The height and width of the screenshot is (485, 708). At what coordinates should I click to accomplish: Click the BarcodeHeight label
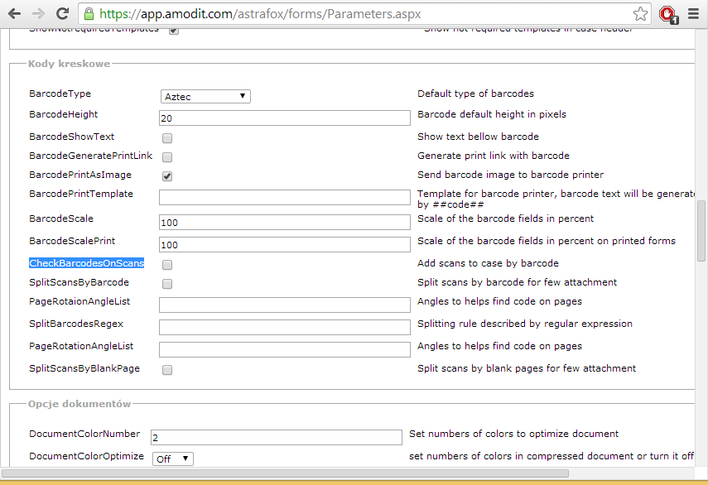tap(63, 114)
